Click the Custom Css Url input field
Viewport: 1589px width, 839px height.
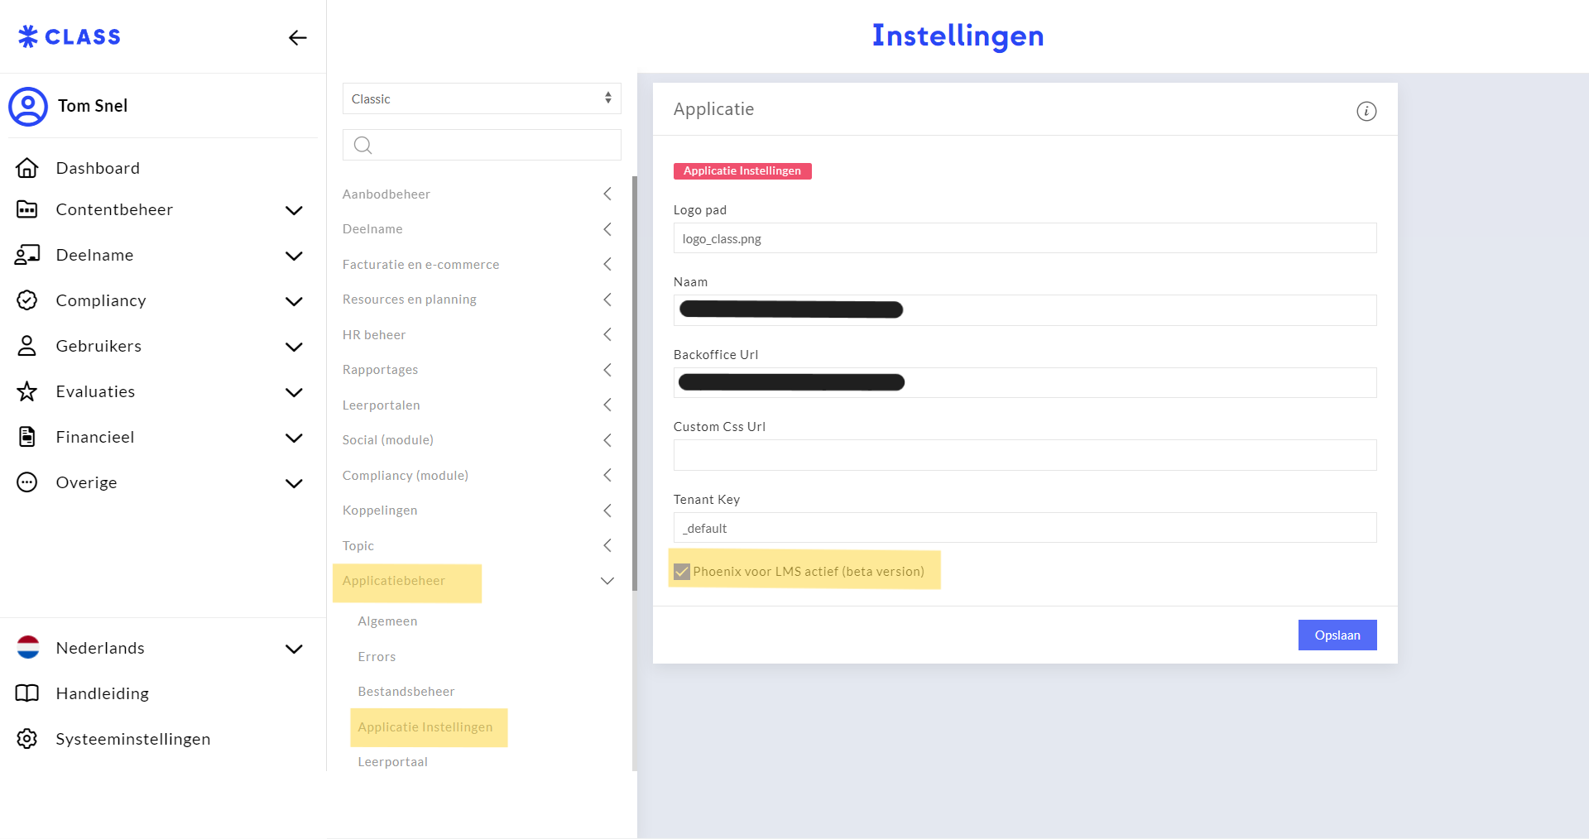(1025, 455)
